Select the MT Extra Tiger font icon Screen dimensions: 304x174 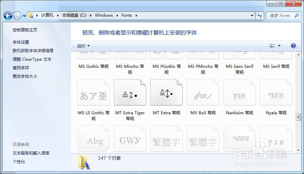click(130, 92)
